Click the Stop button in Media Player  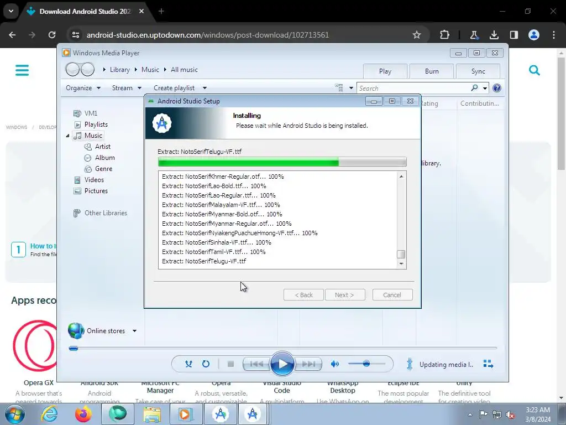(x=230, y=364)
